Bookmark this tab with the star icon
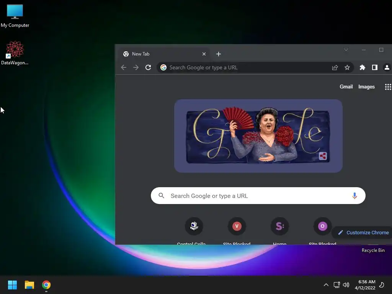 point(347,67)
